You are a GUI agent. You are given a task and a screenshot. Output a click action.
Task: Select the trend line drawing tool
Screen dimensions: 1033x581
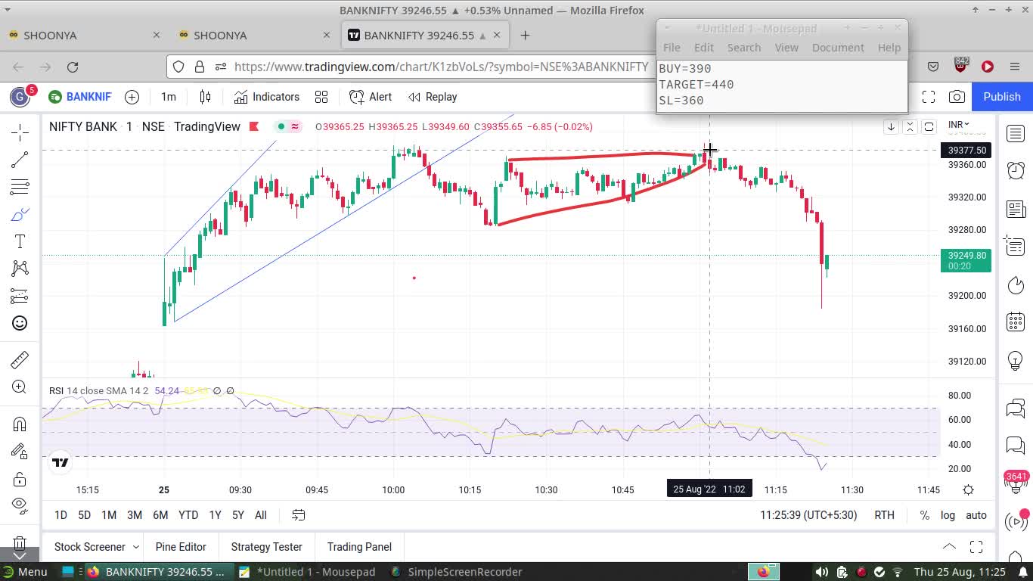[x=20, y=160]
